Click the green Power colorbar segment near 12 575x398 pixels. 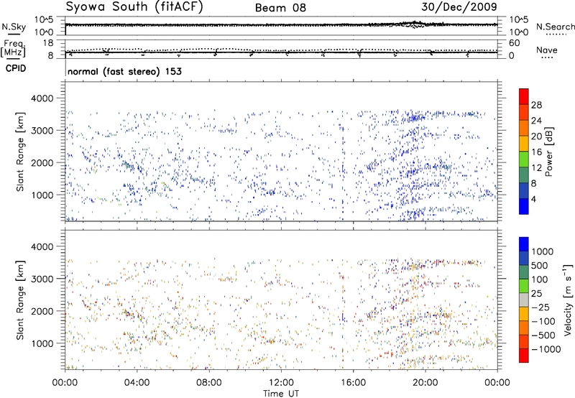(x=524, y=159)
